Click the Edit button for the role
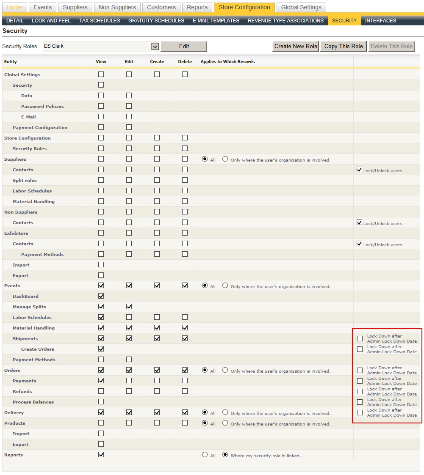Viewport: 424px width, 475px height. point(184,47)
